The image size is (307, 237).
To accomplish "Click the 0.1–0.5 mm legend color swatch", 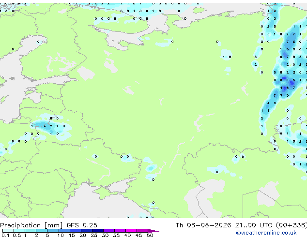I will click(x=8, y=231).
